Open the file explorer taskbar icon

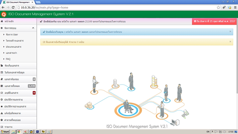pyautogui.click(x=13, y=132)
